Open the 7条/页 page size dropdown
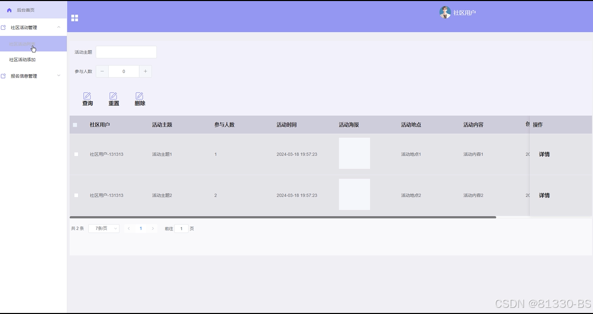Viewport: 593px width, 314px height. click(104, 229)
